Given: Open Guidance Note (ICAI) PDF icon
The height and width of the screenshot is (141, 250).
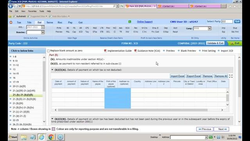Looking at the screenshot, I should (136, 51).
